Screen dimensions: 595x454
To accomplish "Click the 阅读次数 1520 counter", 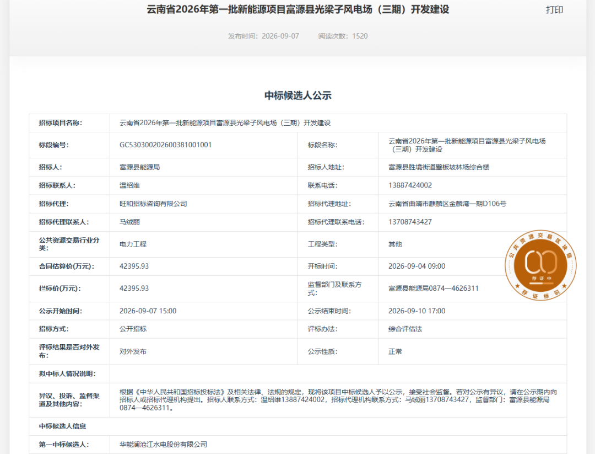I will [x=343, y=36].
